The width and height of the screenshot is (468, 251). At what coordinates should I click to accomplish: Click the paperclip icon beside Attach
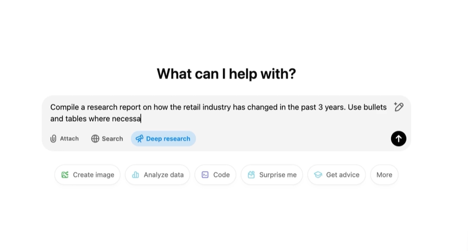(x=53, y=139)
